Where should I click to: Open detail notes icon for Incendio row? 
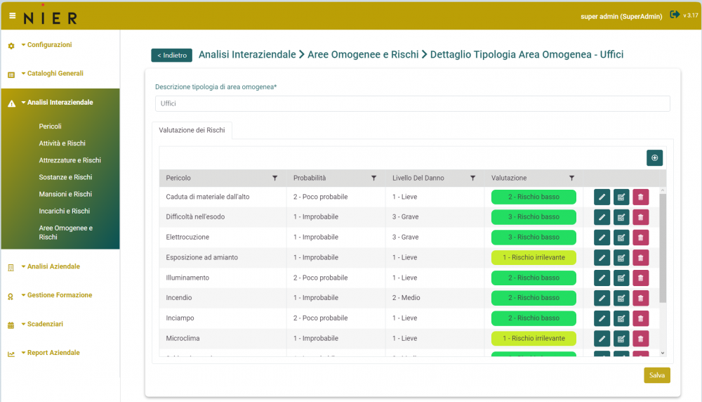coord(621,298)
